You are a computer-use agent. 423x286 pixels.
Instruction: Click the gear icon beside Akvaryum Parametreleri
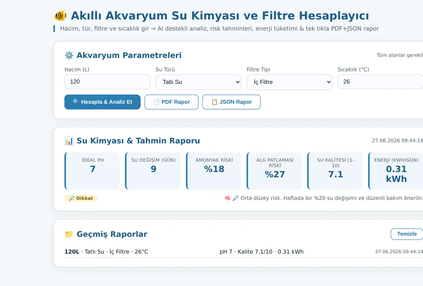[69, 55]
